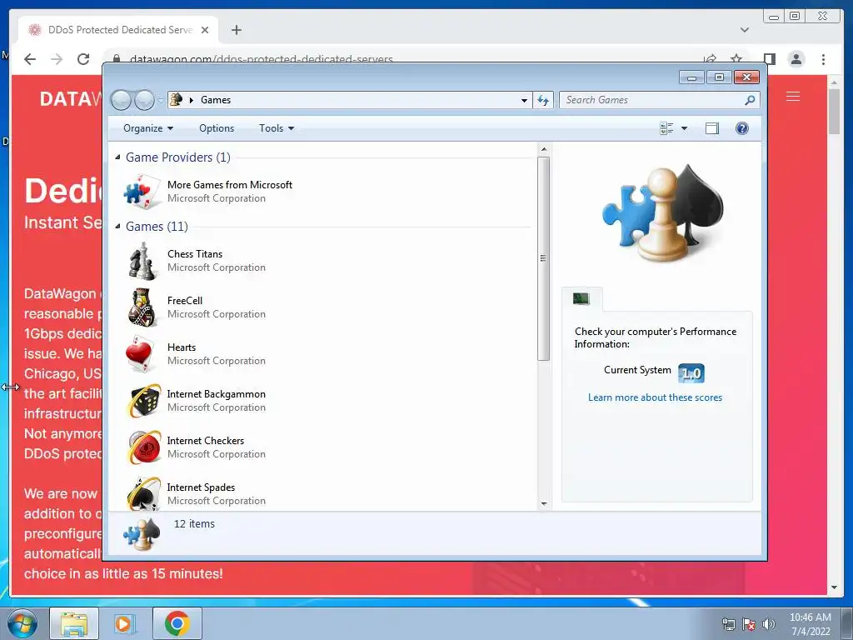Select More Games from Microsoft puzzle icon
This screenshot has height=640, width=853.
142,192
